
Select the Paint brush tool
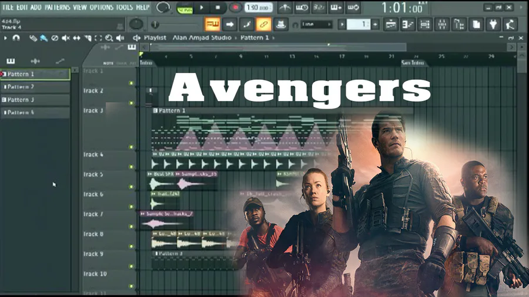[43, 38]
